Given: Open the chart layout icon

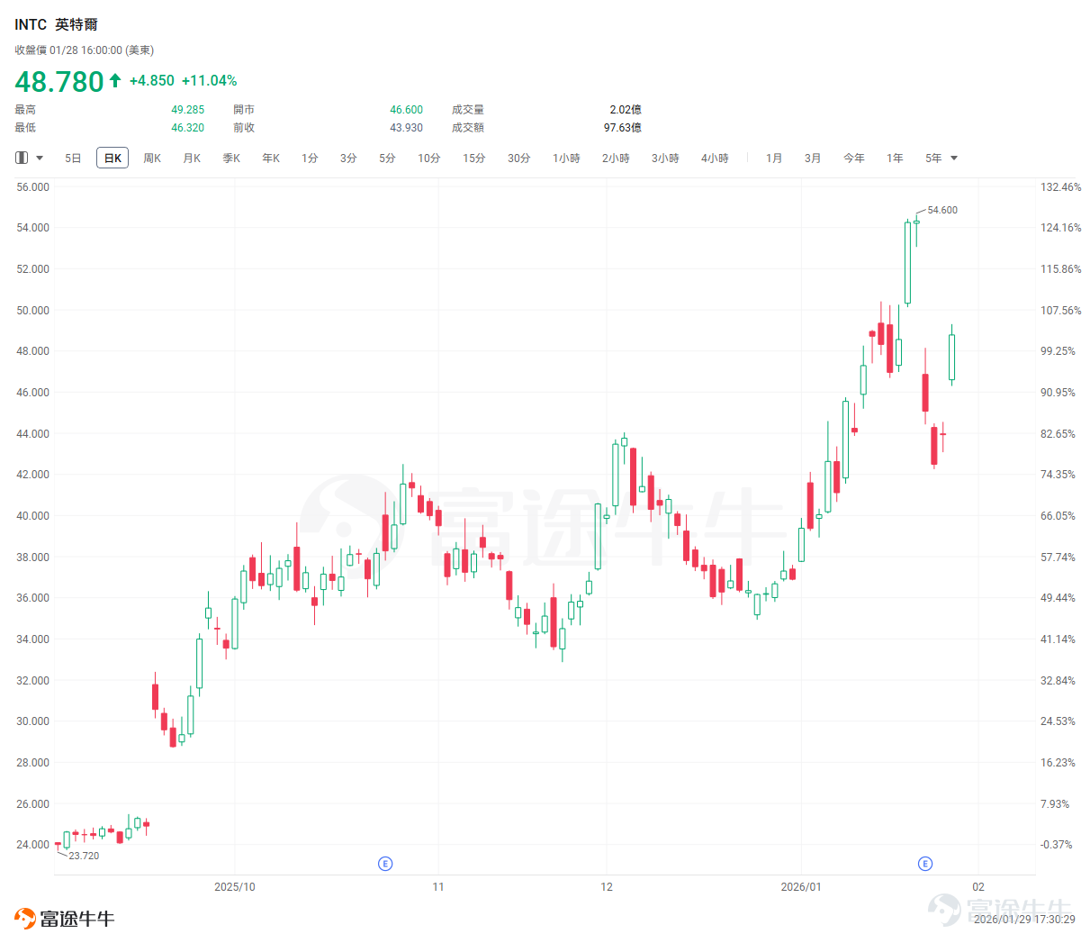Looking at the screenshot, I should click(x=22, y=158).
